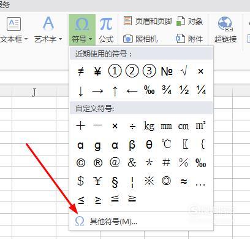Insert the ※ reference mark symbol

coord(149,181)
